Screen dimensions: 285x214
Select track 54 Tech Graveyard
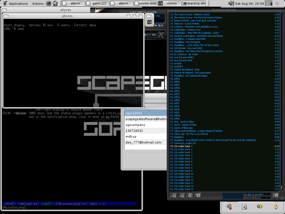(x=225, y=73)
